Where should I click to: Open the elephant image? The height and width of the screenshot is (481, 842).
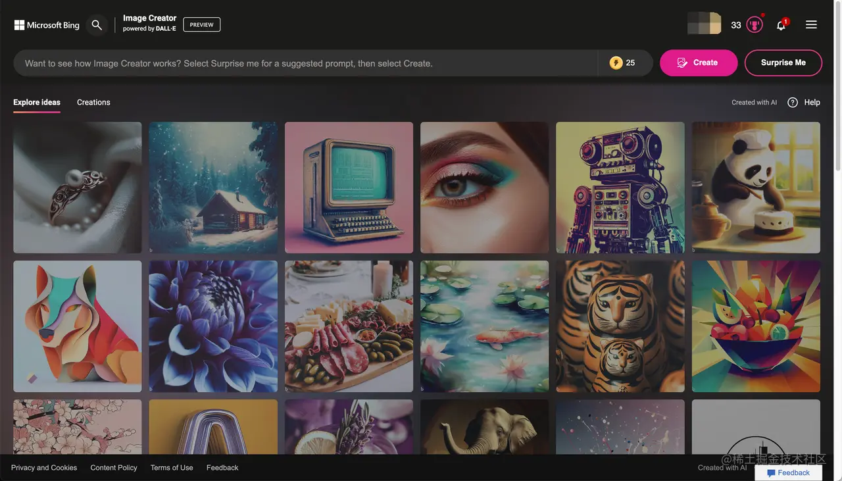(485, 426)
